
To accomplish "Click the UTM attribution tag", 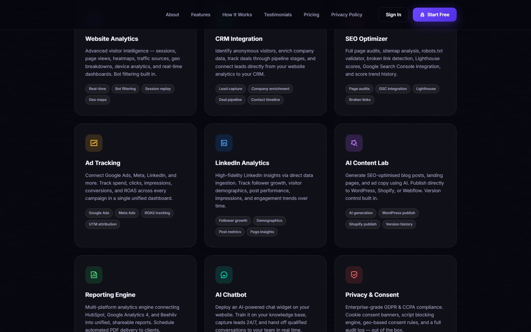I will [x=103, y=224].
